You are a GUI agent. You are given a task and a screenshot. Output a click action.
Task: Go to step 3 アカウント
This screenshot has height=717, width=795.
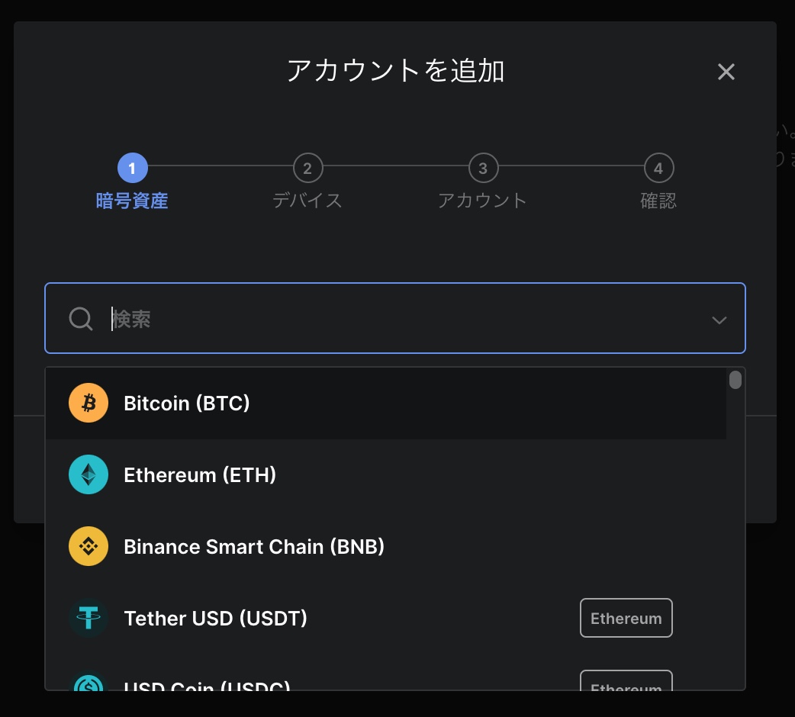tap(483, 169)
